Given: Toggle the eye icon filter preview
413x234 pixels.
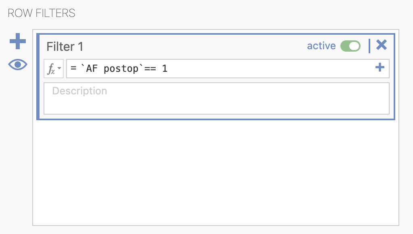Looking at the screenshot, I should tap(18, 65).
